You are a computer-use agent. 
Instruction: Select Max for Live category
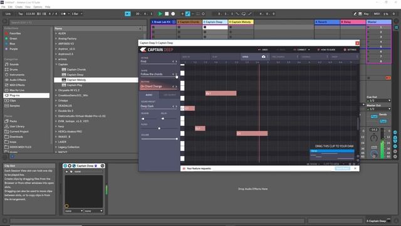tap(17, 90)
